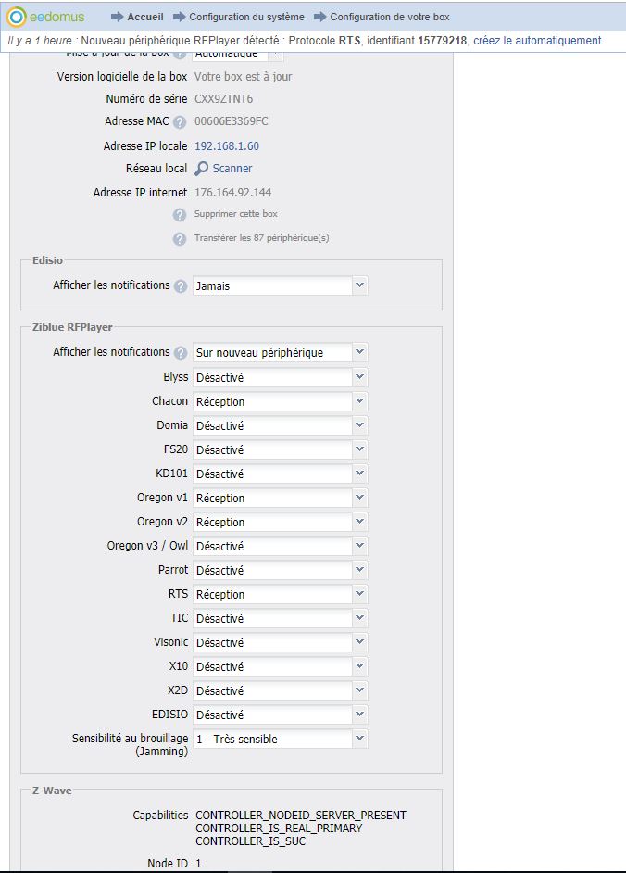Viewport: 626px width, 873px height.
Task: Open the Edisio notifications dropdown set to Jamais
Action: pyautogui.click(x=280, y=286)
